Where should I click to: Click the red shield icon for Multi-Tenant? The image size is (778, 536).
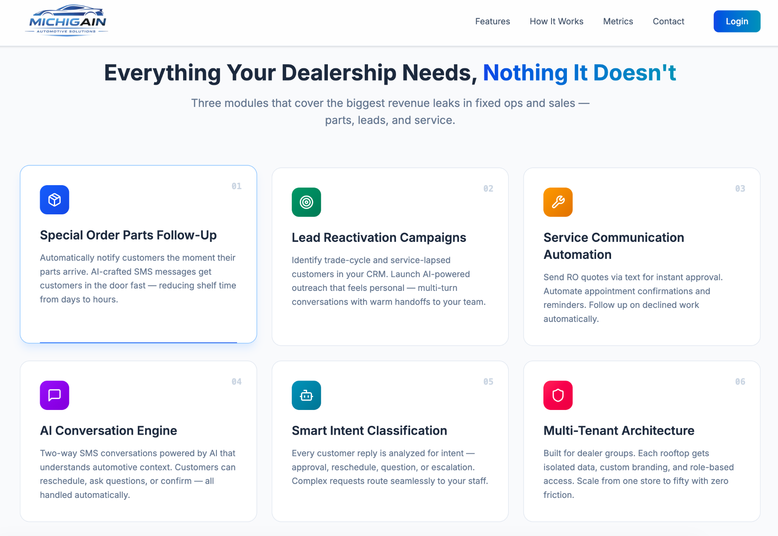pyautogui.click(x=558, y=395)
